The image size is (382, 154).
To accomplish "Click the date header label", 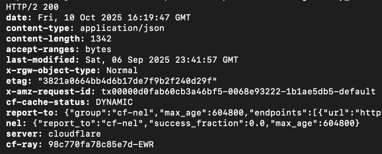I will click(x=19, y=17).
